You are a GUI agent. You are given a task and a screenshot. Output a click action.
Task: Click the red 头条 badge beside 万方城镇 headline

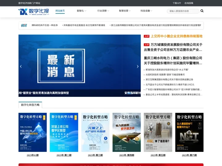[x=146, y=45]
